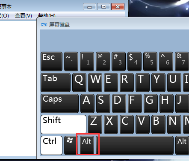The image size is (189, 161).
Task: Click the Z key
Action: click(x=95, y=124)
